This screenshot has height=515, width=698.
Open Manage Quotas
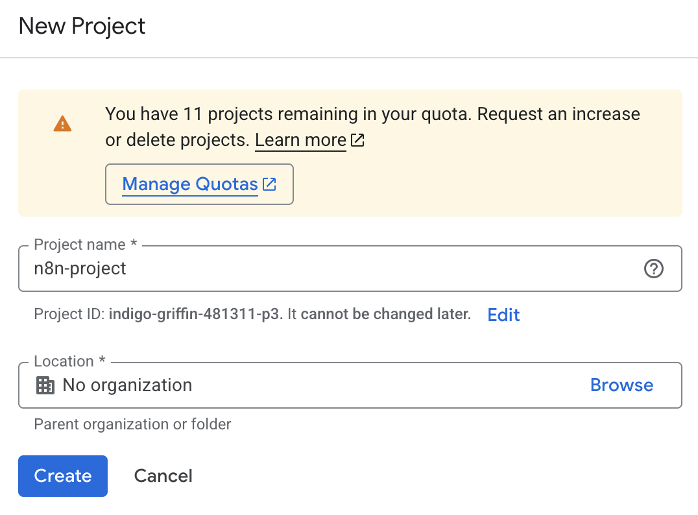coord(189,184)
